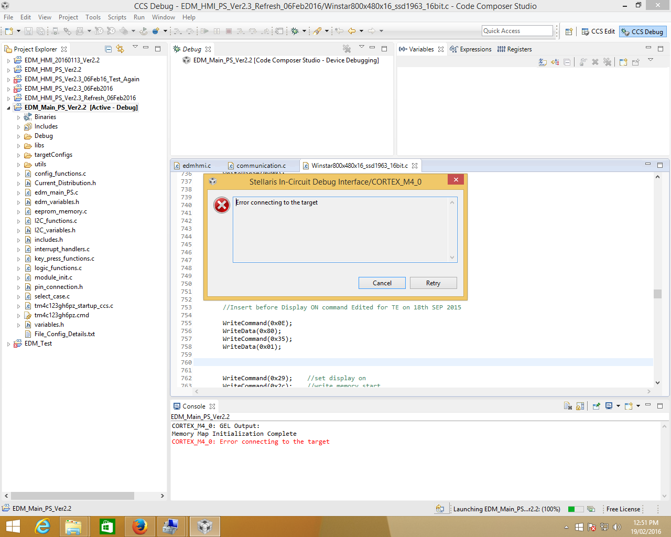Expand the Binaries tree node
671x537 pixels.
pyautogui.click(x=18, y=117)
